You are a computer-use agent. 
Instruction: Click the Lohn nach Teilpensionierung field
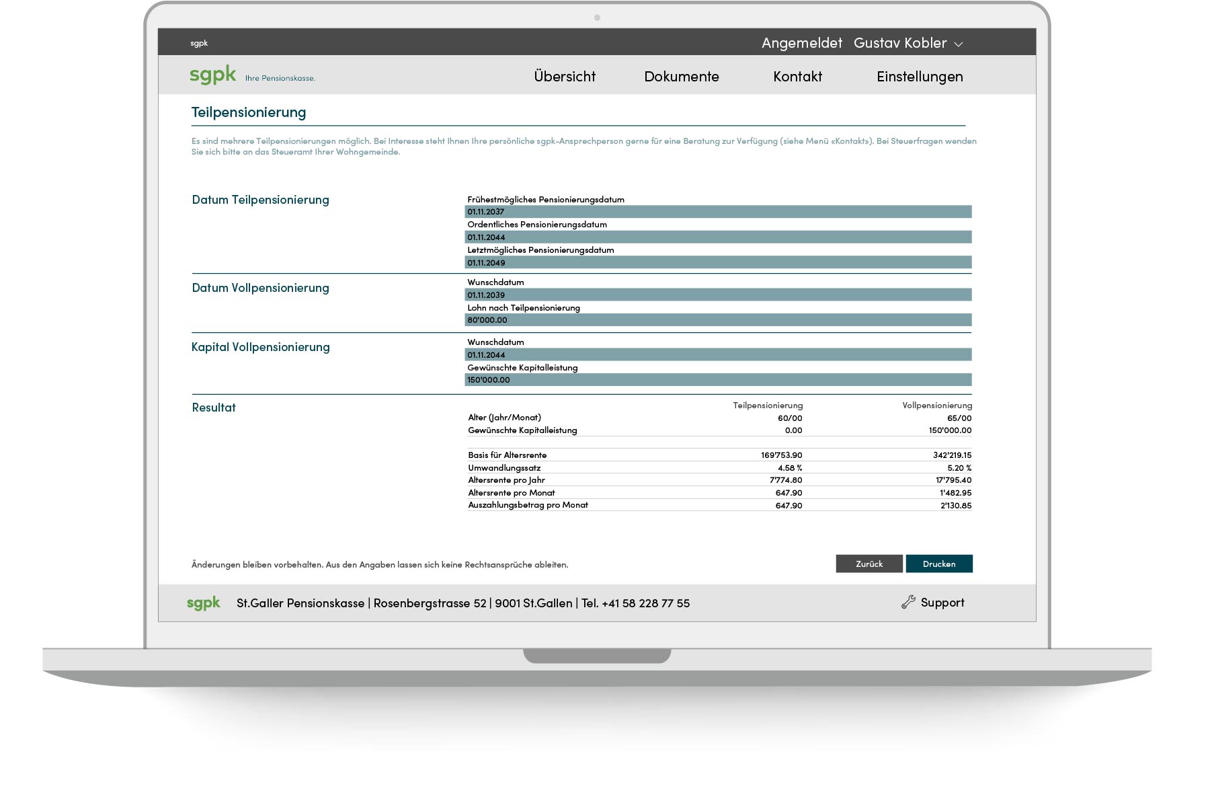point(717,320)
